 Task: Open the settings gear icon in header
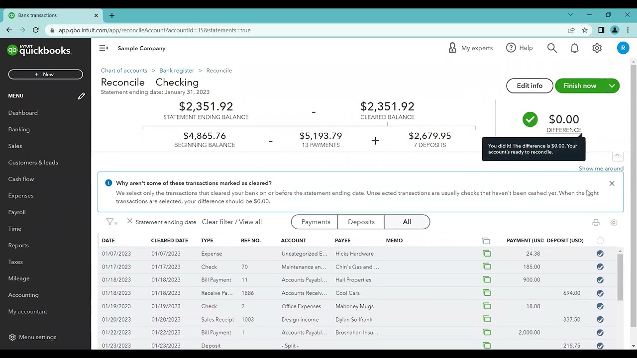597,48
